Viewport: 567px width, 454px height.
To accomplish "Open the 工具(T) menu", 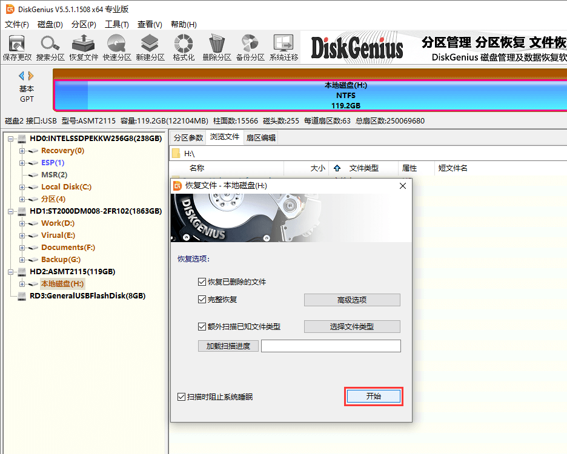I will 116,24.
